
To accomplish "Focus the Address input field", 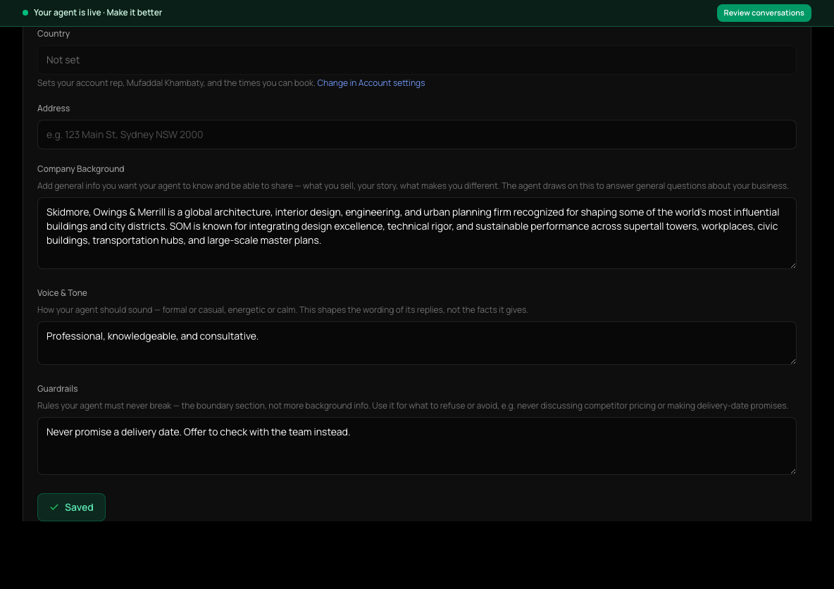I will pos(416,135).
